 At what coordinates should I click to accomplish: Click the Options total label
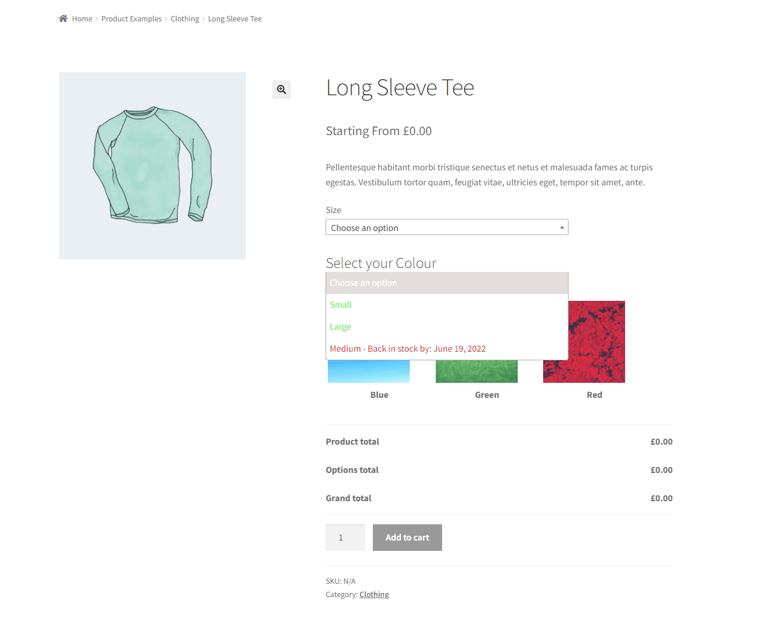(352, 470)
